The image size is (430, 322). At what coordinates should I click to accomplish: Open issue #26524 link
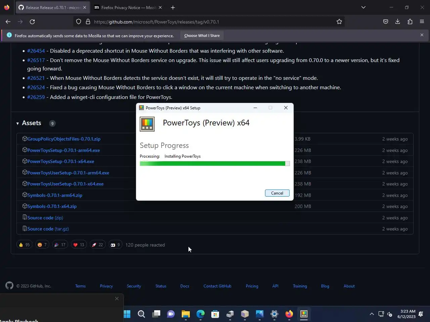pyautogui.click(x=36, y=87)
